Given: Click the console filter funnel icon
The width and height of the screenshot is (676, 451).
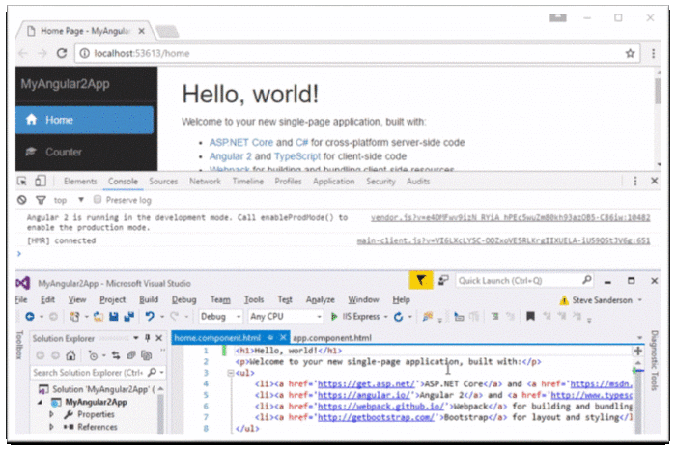Looking at the screenshot, I should click(41, 200).
